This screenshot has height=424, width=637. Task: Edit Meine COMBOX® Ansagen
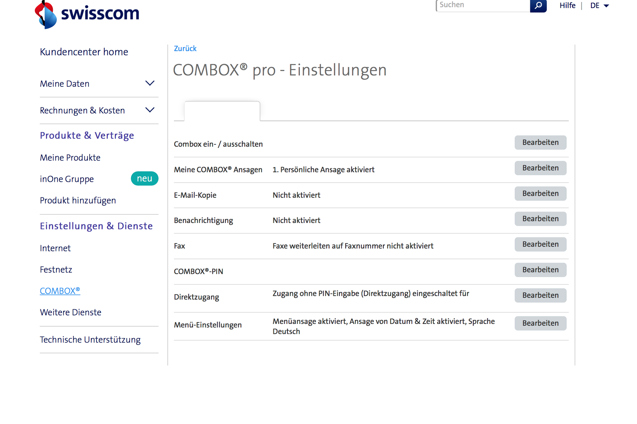[540, 168]
